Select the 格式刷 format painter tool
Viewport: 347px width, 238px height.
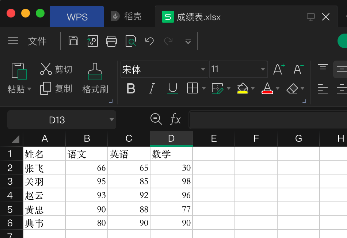tap(94, 78)
